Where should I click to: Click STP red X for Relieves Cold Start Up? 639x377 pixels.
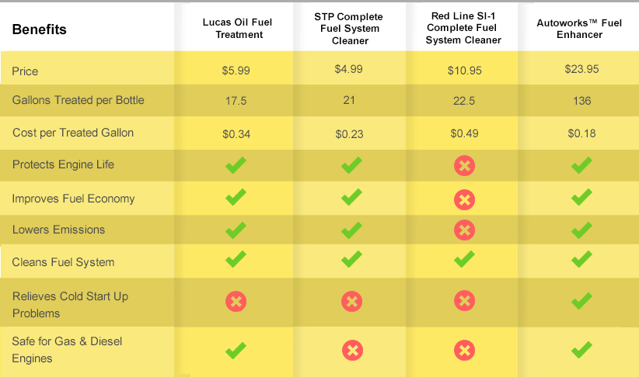[x=351, y=301]
